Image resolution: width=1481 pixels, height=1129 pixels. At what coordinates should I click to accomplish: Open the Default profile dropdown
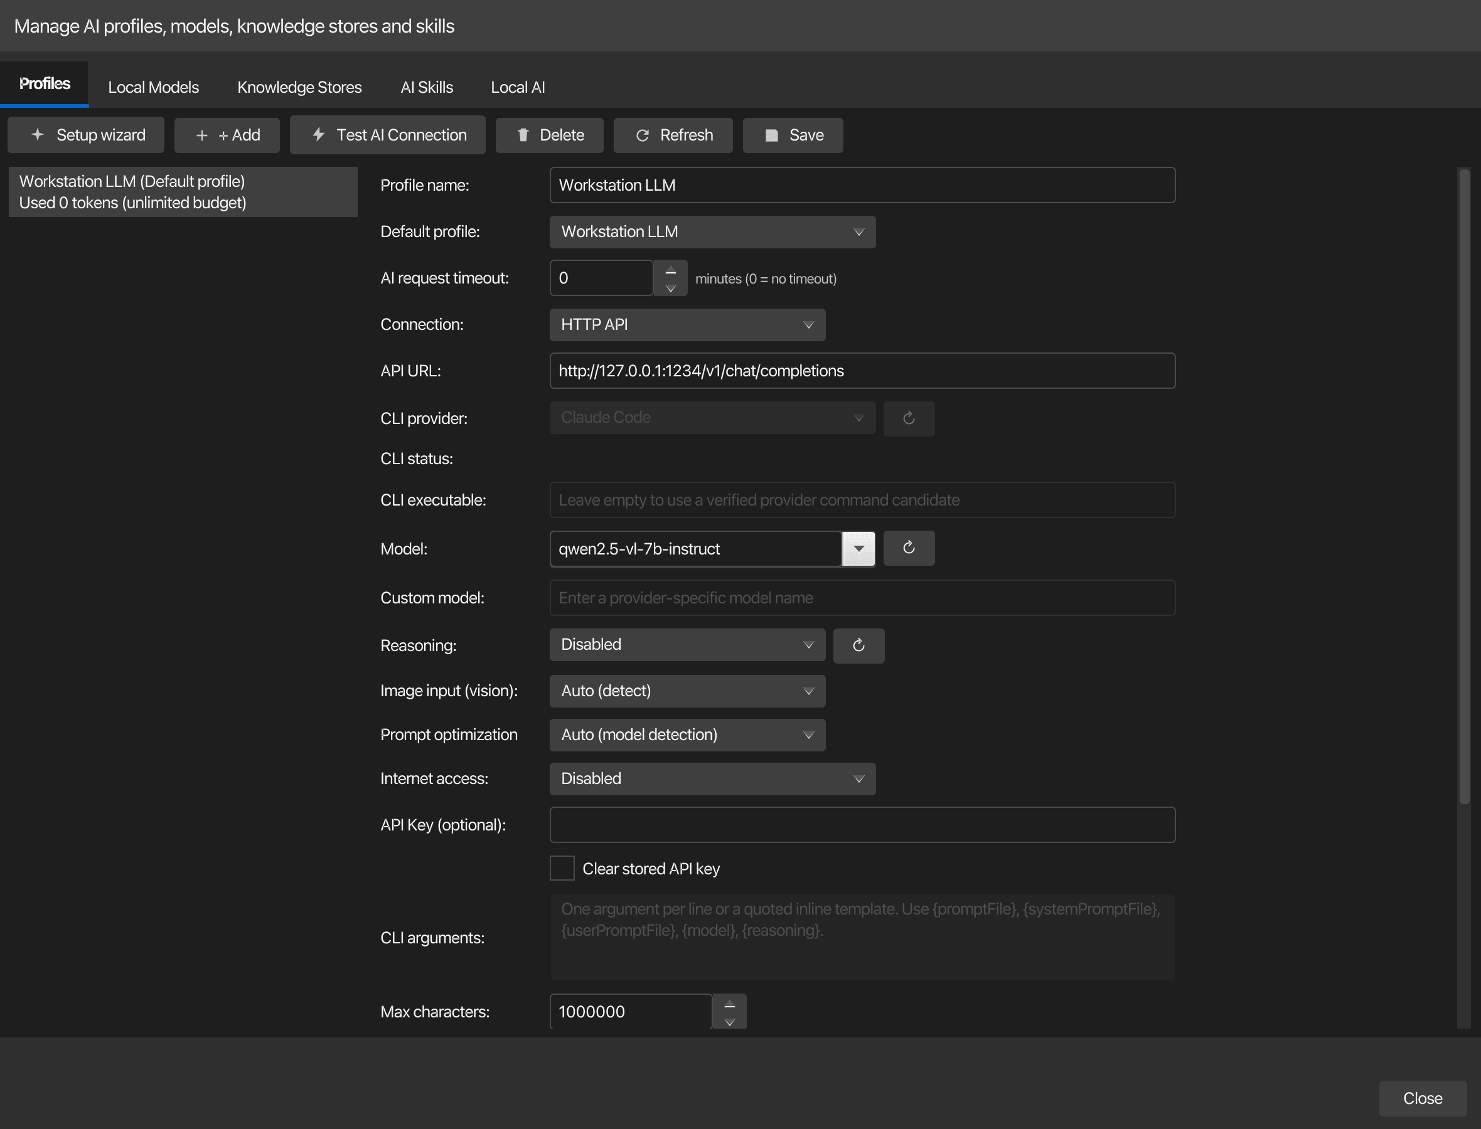(713, 232)
